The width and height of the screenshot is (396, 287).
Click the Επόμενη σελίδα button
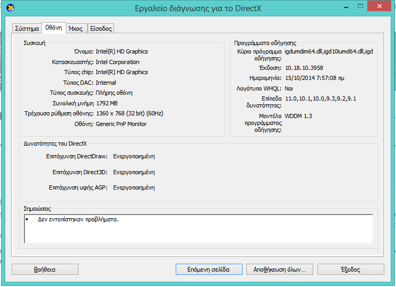pos(209,270)
